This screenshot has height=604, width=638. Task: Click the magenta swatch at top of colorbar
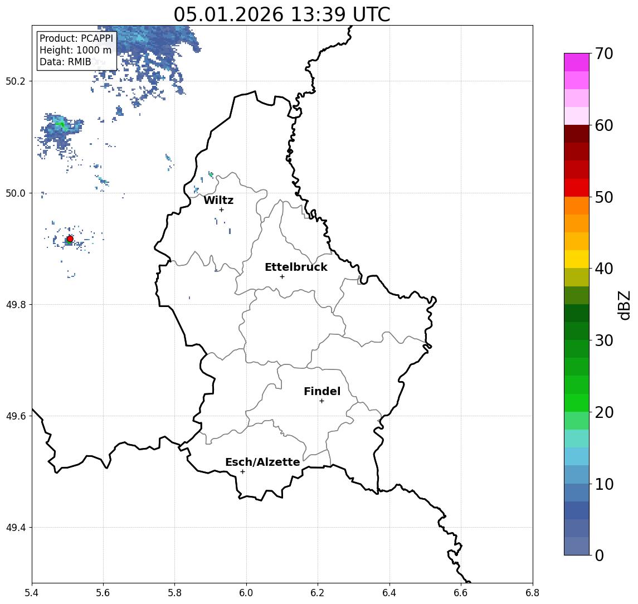[x=577, y=62]
